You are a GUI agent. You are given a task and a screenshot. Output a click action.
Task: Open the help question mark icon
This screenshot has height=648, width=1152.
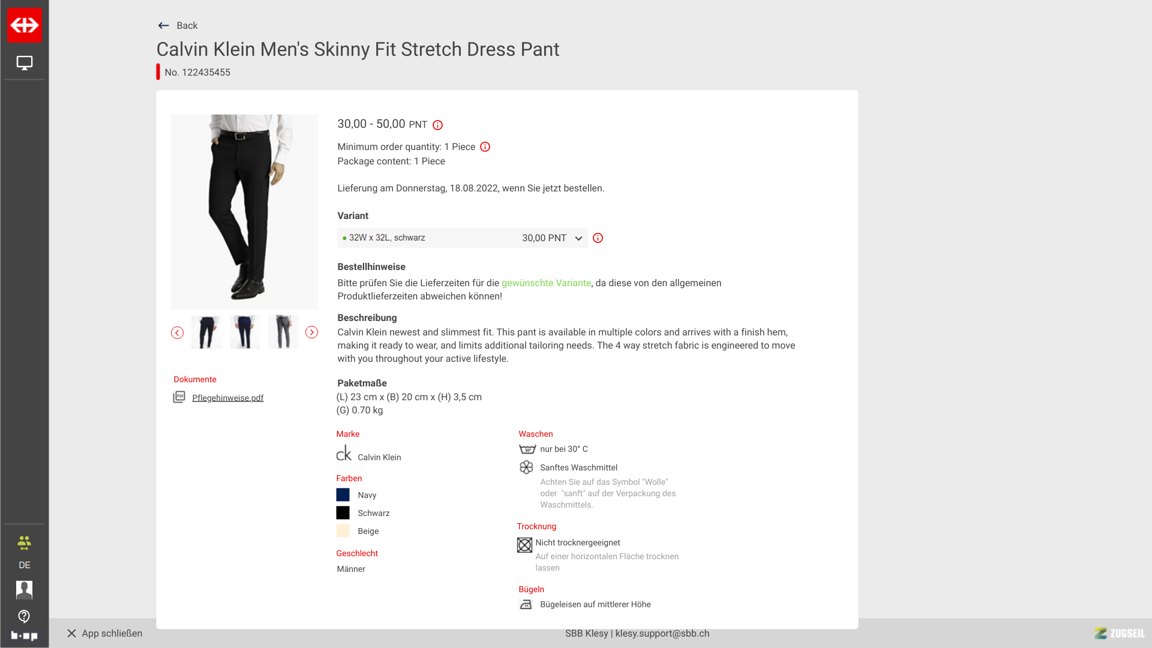[x=24, y=616]
